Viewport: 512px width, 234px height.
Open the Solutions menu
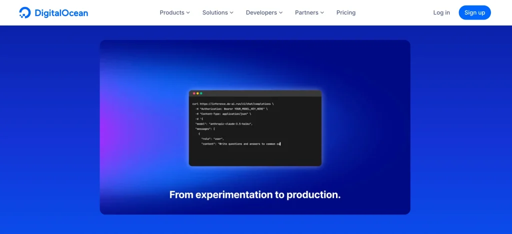pos(215,12)
